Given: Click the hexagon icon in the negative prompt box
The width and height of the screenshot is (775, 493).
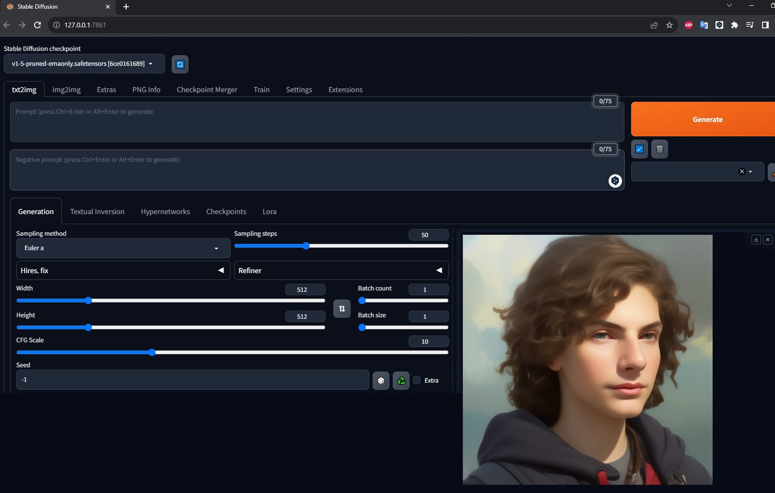Looking at the screenshot, I should tap(615, 181).
